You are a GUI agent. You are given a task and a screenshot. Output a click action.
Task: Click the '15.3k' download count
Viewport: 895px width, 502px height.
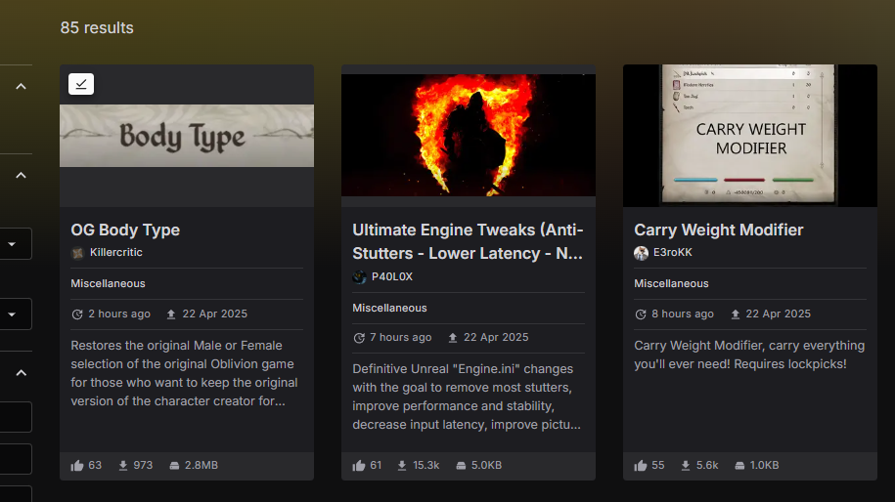pos(425,466)
